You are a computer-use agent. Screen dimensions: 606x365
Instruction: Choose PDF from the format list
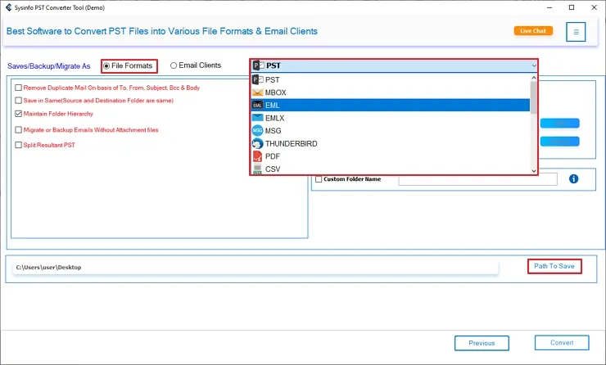click(x=391, y=156)
